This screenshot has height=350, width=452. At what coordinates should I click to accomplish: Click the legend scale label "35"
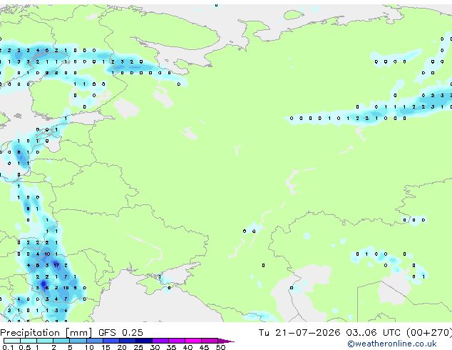[171, 347]
